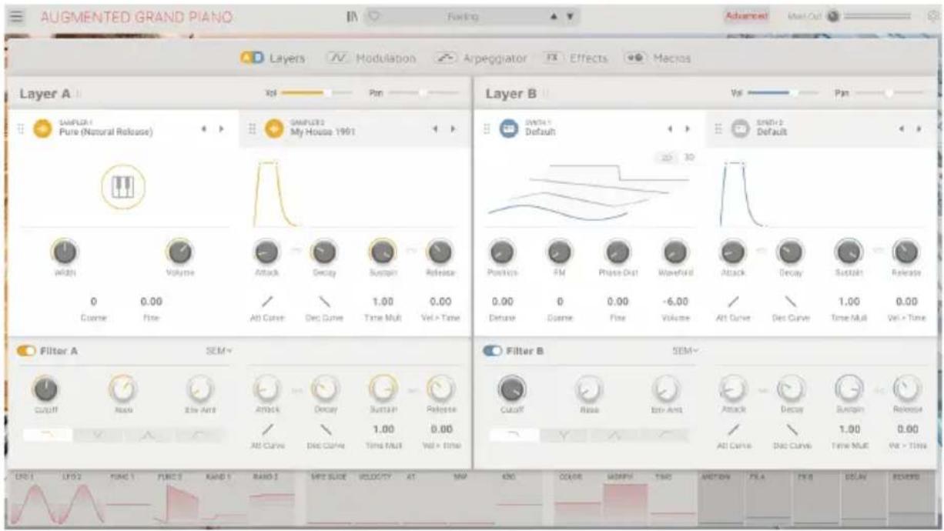Screen dimensions: 944x531
Task: Click the Layer B Wavefold knob
Action: [675, 252]
